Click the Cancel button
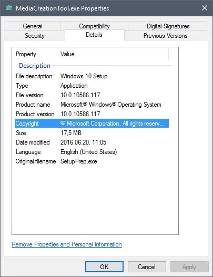 tap(147, 267)
